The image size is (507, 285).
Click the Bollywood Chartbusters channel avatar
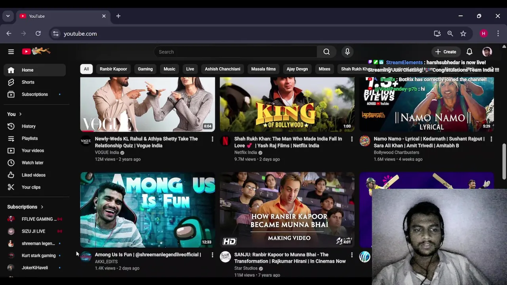pyautogui.click(x=365, y=141)
